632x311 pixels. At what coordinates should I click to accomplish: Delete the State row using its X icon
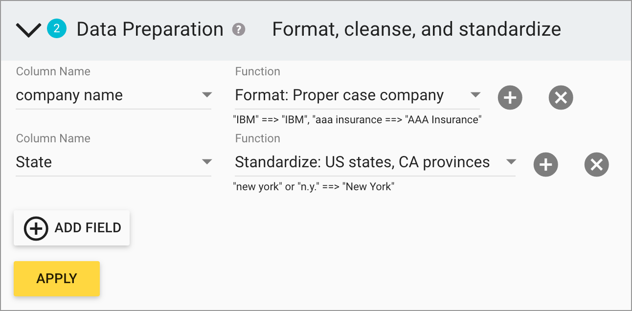[x=596, y=165]
